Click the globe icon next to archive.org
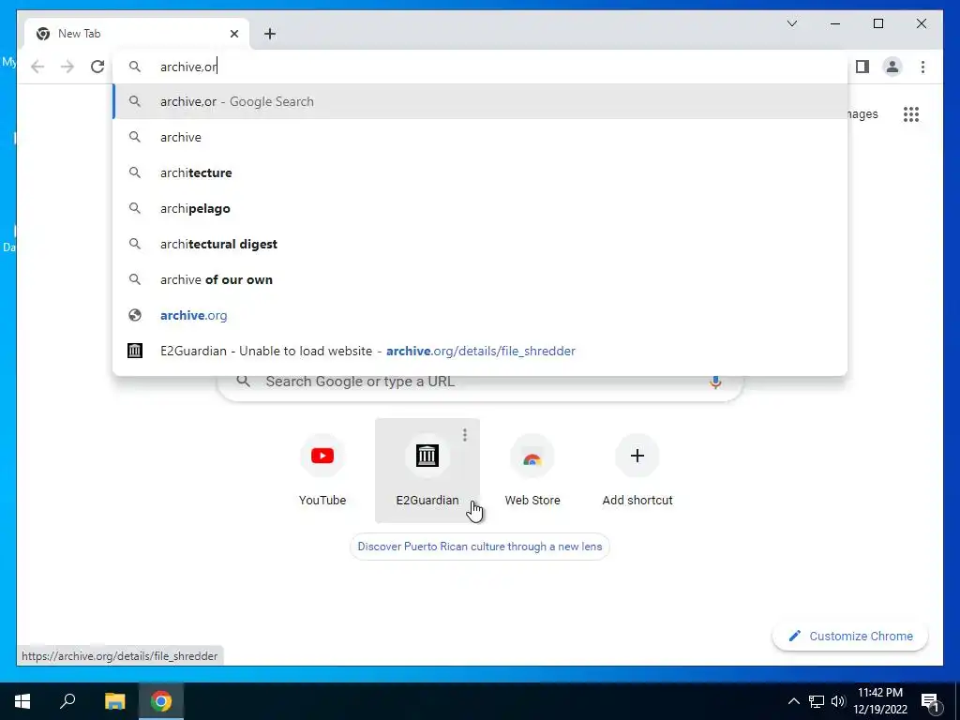The width and height of the screenshot is (960, 720). point(135,315)
